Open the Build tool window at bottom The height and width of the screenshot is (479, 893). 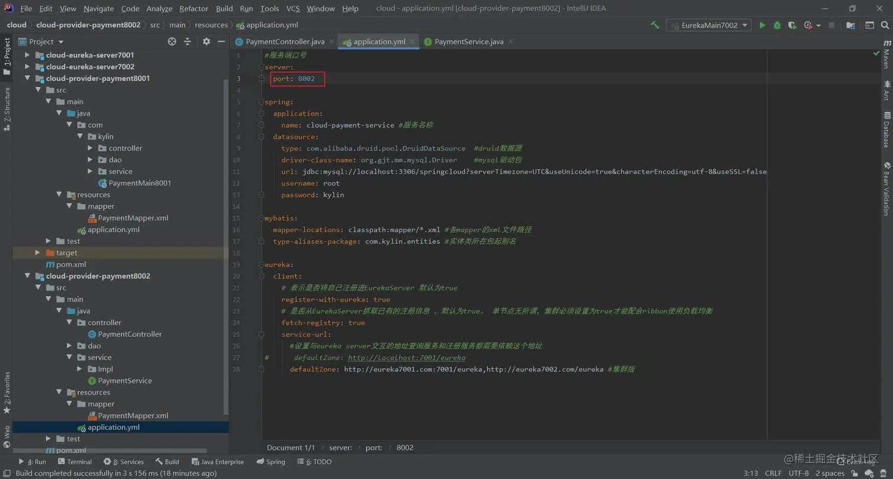click(167, 462)
